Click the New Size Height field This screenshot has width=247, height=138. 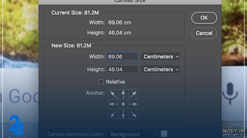[123, 69]
